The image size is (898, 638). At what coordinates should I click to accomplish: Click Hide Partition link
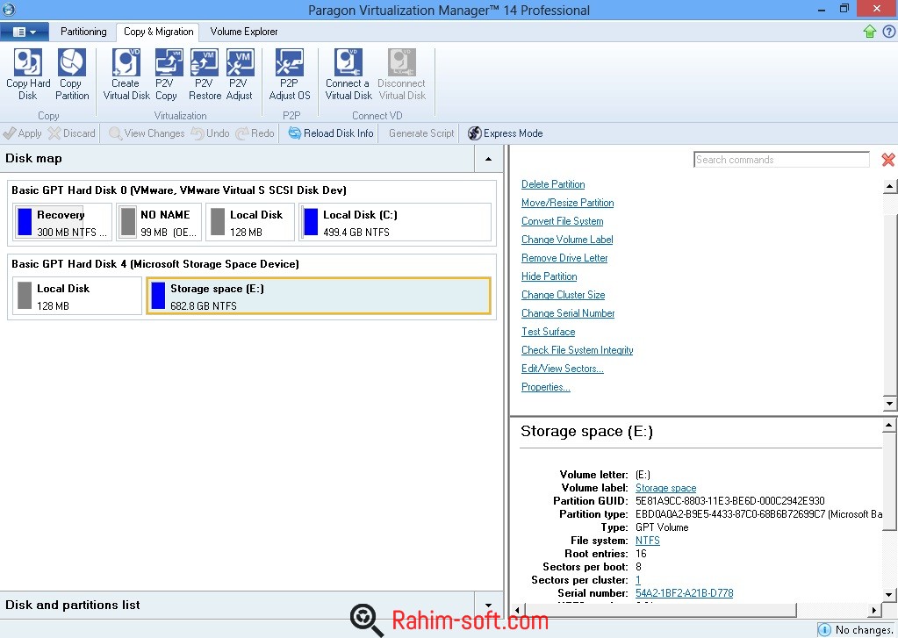(550, 276)
